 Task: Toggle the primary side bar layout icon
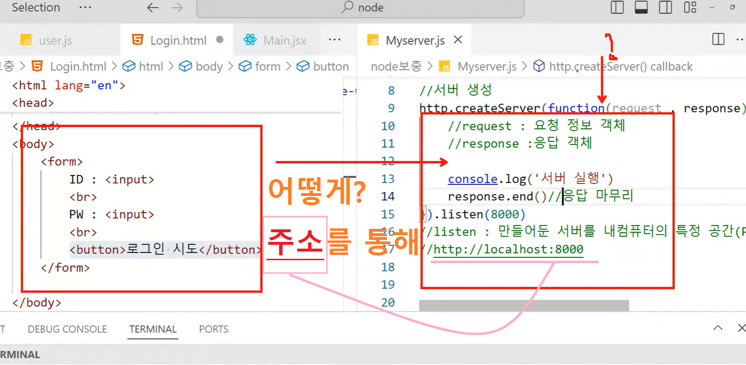click(x=617, y=7)
